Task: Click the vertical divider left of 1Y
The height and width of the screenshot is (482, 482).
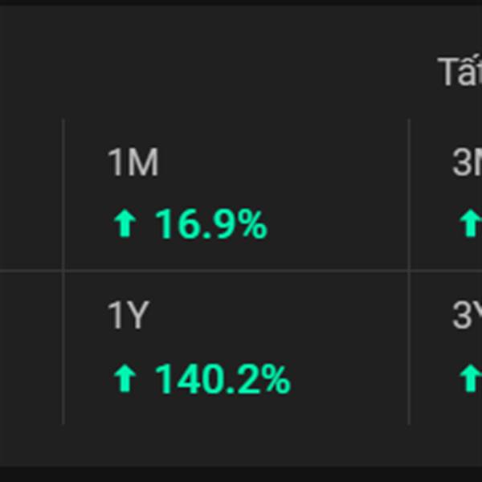Action: pos(63,347)
